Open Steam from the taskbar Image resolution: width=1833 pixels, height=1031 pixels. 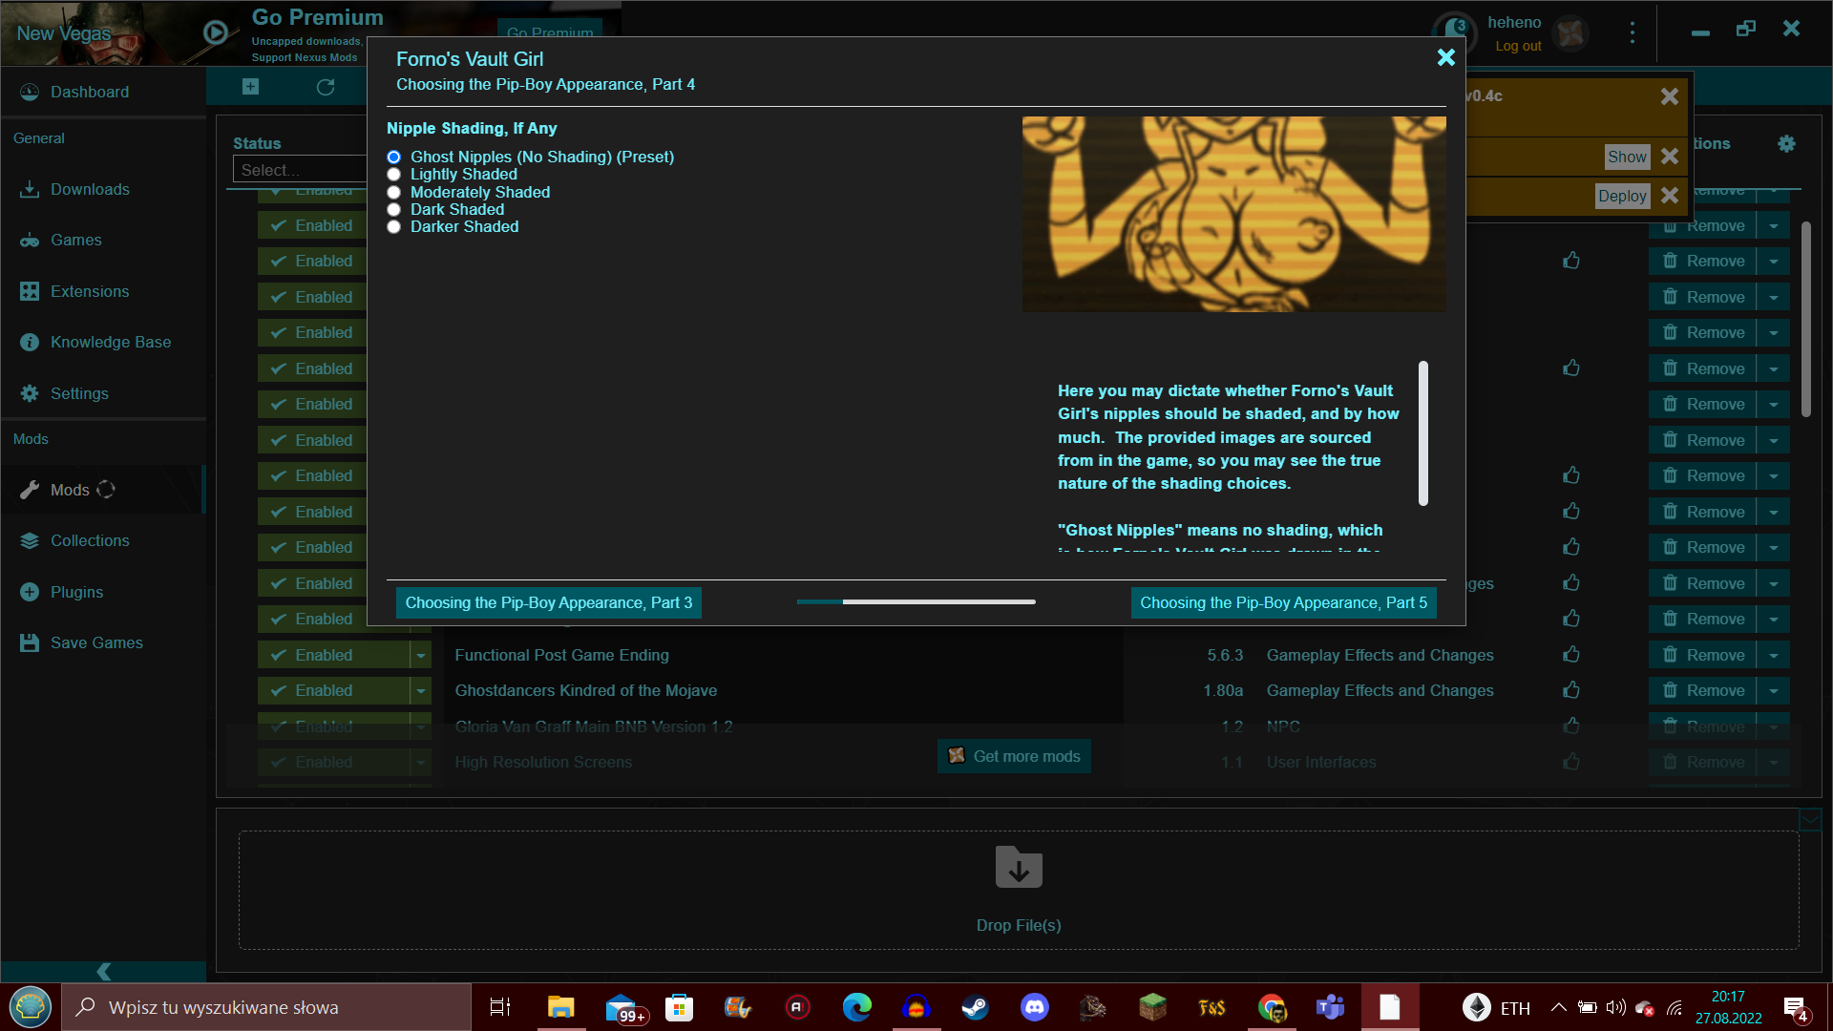975,1007
